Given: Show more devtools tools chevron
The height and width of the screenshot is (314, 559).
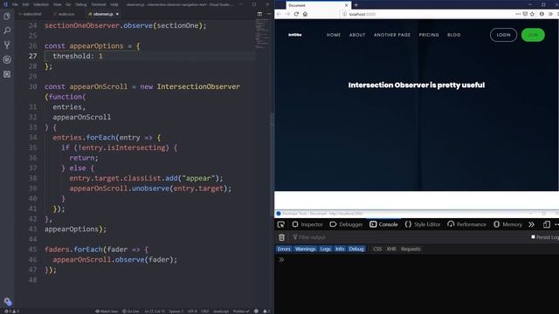Looking at the screenshot, I should coord(532,224).
